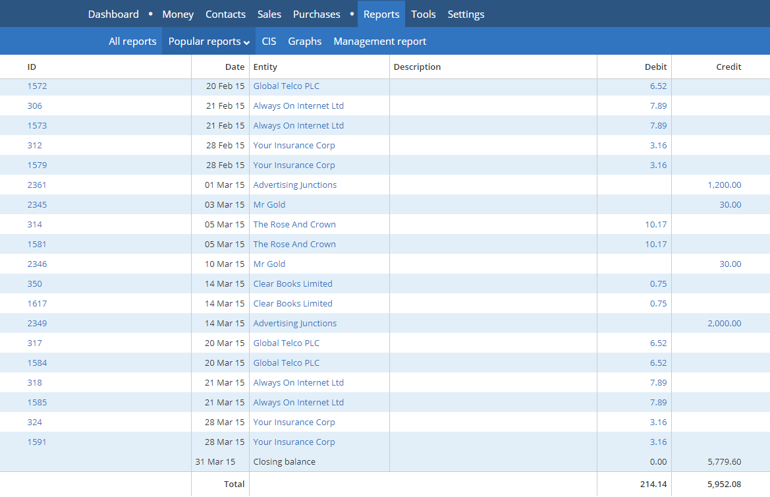This screenshot has height=497, width=770.
Task: Click the 3.16 debit in row 324
Action: click(x=658, y=423)
